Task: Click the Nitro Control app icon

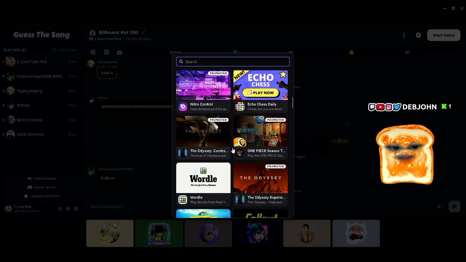Action: point(183,107)
